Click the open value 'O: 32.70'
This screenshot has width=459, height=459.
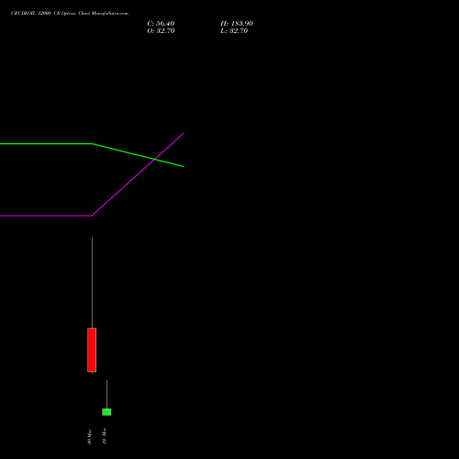tap(161, 31)
